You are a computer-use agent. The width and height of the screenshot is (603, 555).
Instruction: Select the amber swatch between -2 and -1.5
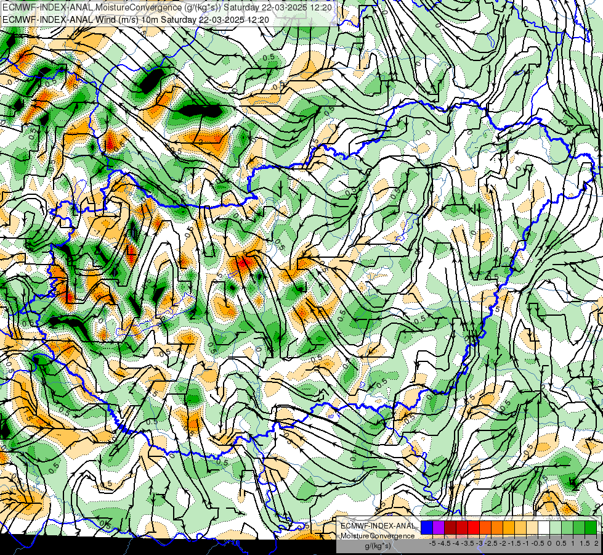[x=508, y=527]
